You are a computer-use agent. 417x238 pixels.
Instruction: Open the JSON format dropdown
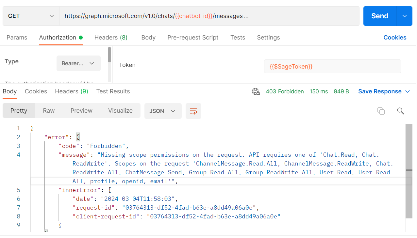[163, 111]
